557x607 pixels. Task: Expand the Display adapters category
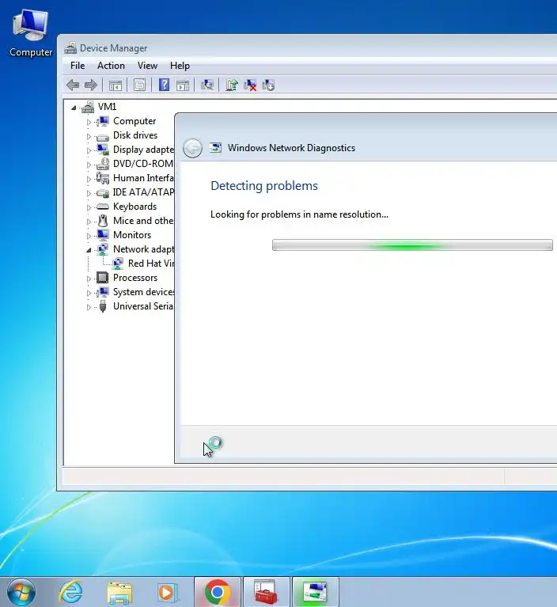(x=89, y=150)
